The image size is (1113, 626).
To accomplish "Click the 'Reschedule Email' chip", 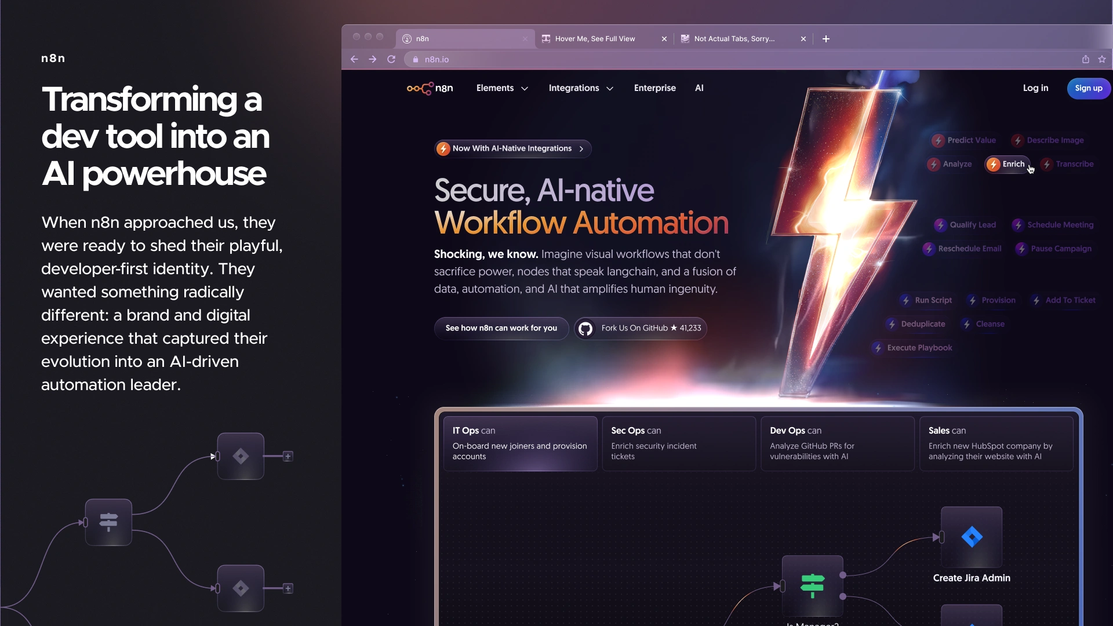I will tap(962, 249).
